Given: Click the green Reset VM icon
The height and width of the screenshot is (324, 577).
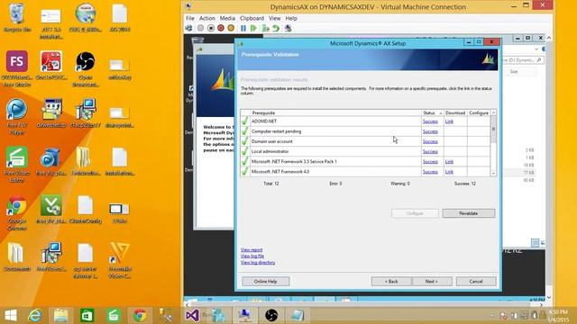Looking at the screenshot, I should (253, 28).
